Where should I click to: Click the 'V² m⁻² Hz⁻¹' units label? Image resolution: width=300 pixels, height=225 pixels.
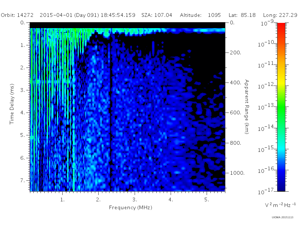point(280,205)
